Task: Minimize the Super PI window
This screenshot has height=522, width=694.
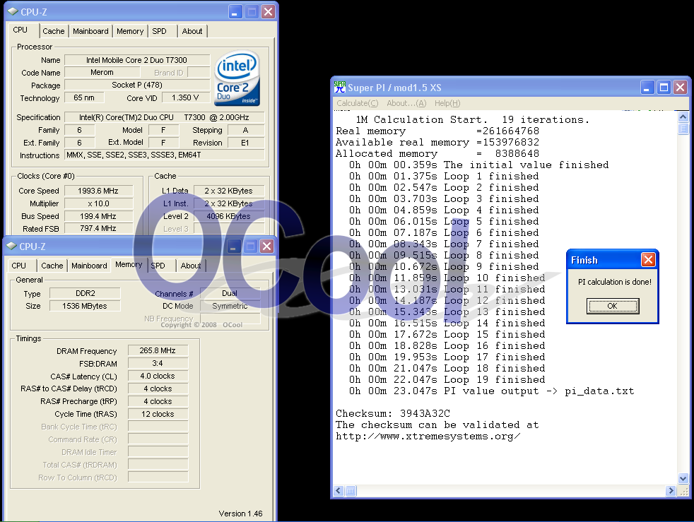Action: [647, 87]
